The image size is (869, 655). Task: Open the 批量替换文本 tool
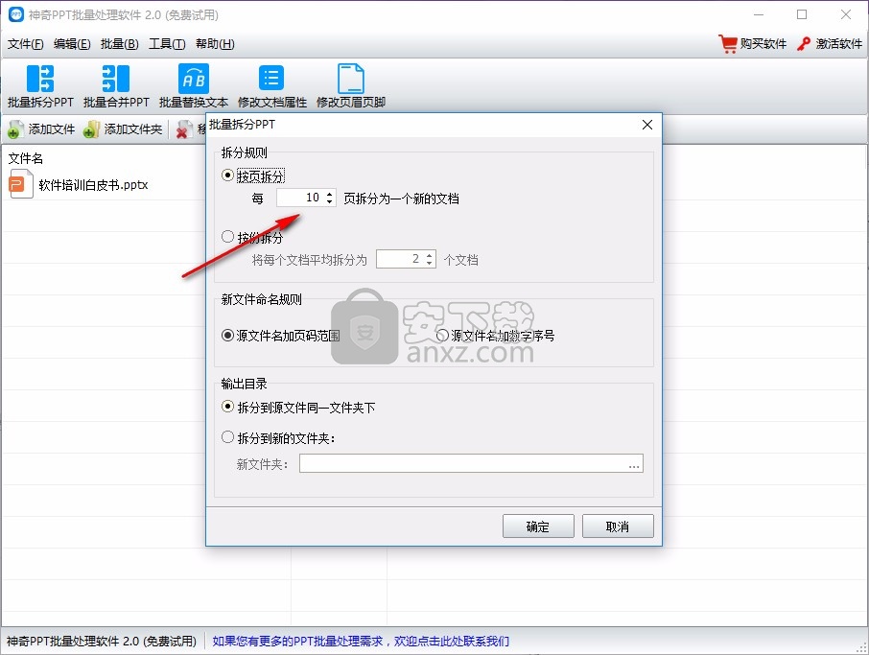[194, 86]
